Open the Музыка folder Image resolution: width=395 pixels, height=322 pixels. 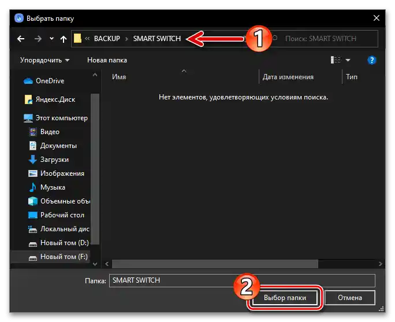pos(53,187)
